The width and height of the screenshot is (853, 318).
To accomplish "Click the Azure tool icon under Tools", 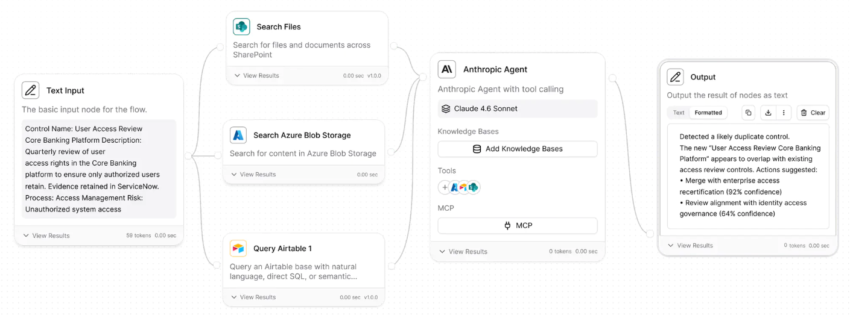I will click(455, 187).
